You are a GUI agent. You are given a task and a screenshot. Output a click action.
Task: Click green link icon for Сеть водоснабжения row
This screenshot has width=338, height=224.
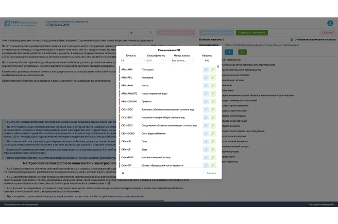click(212, 133)
